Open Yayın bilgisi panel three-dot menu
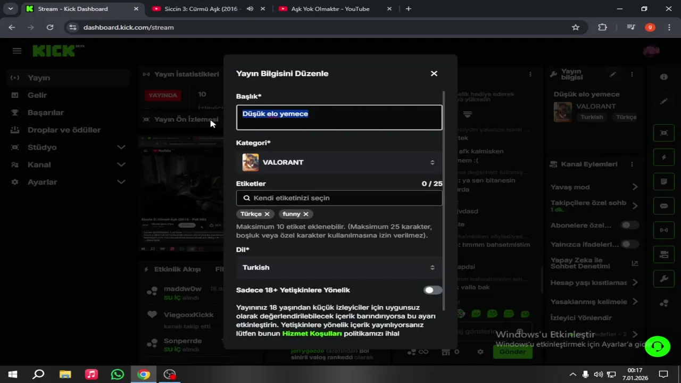Viewport: 681px width, 383px height. click(632, 74)
